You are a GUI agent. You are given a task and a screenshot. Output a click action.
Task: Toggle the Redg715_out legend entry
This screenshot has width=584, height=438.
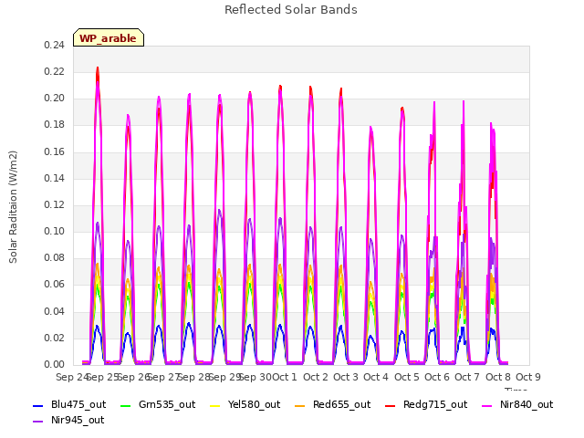(x=426, y=404)
